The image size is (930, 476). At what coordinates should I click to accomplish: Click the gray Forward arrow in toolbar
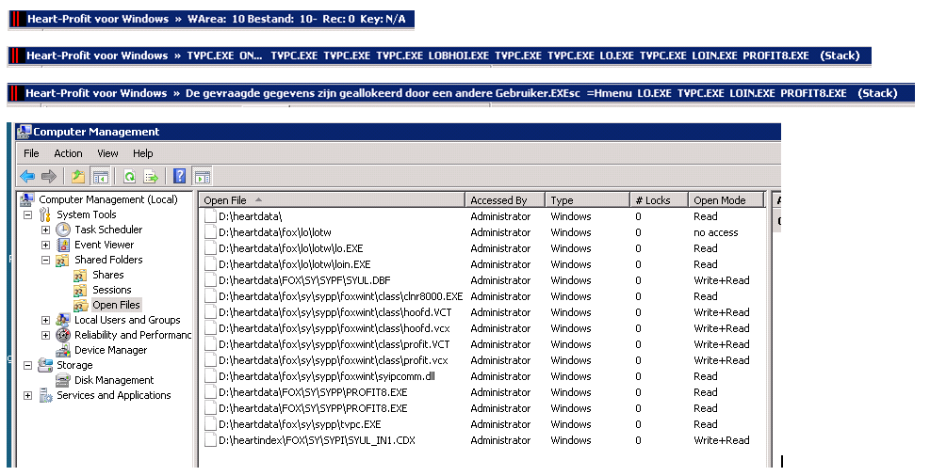[x=49, y=176]
